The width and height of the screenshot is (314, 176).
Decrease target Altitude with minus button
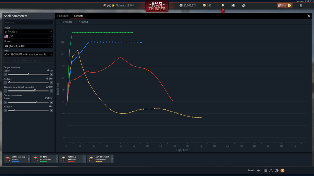click(x=5, y=83)
